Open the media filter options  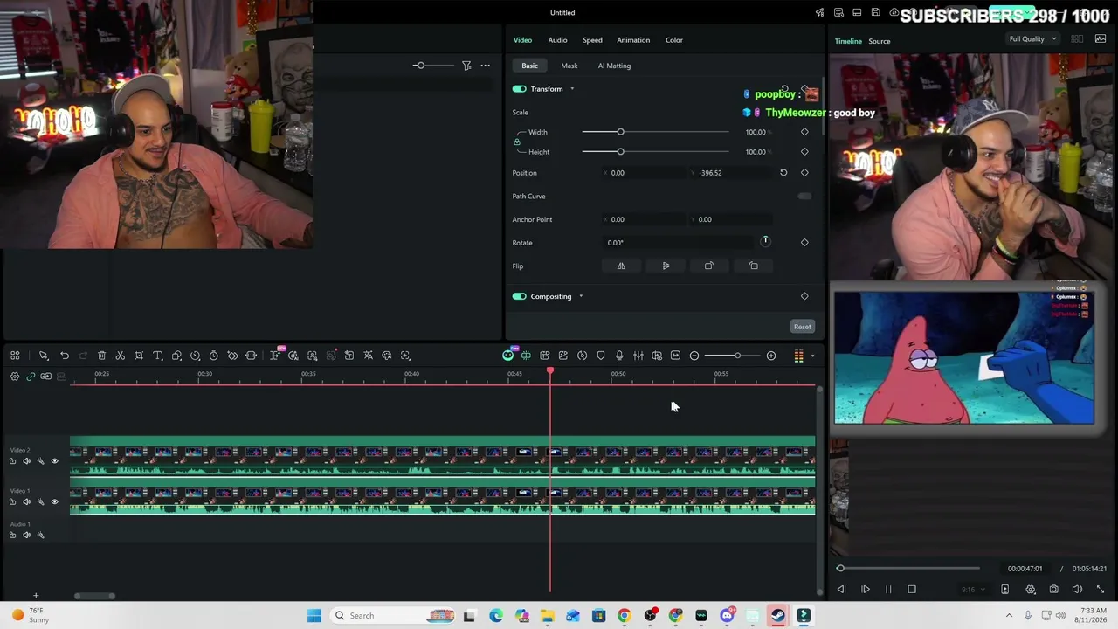pyautogui.click(x=466, y=66)
